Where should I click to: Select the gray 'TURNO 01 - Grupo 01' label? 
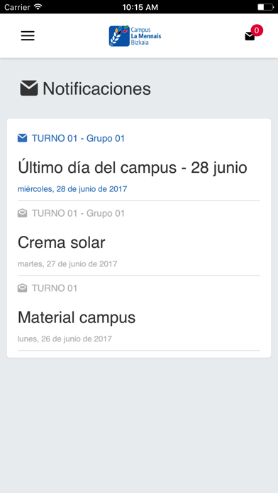(78, 213)
